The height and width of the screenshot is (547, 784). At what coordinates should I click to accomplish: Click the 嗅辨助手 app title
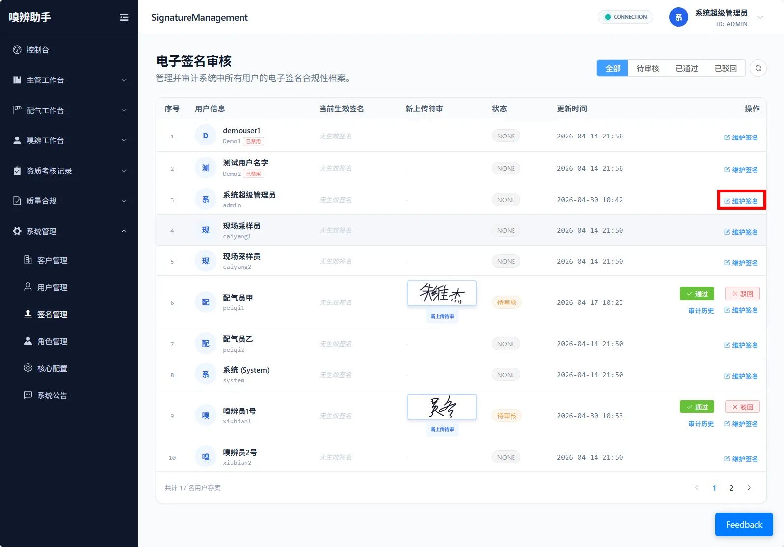point(29,17)
